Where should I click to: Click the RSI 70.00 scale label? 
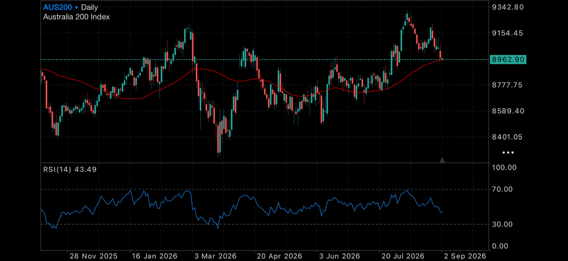503,189
